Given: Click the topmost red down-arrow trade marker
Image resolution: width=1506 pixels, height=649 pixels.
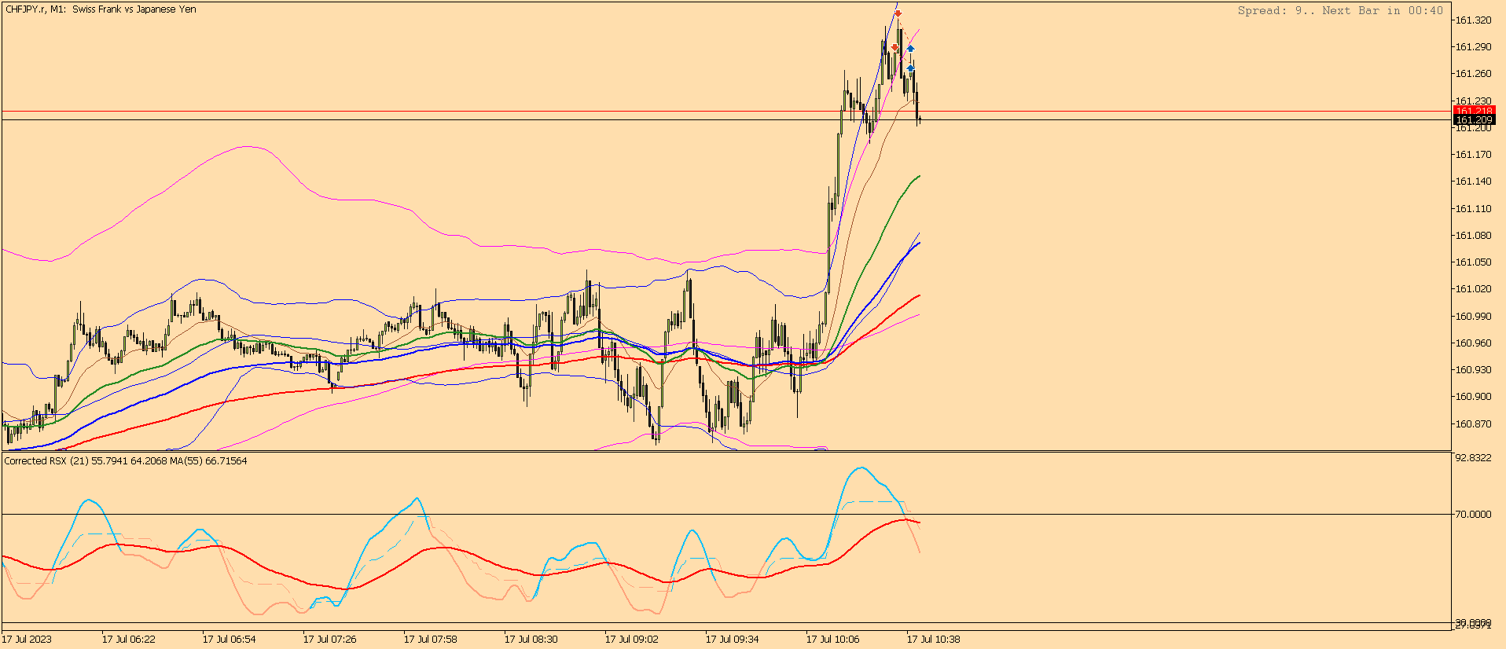Looking at the screenshot, I should (898, 13).
